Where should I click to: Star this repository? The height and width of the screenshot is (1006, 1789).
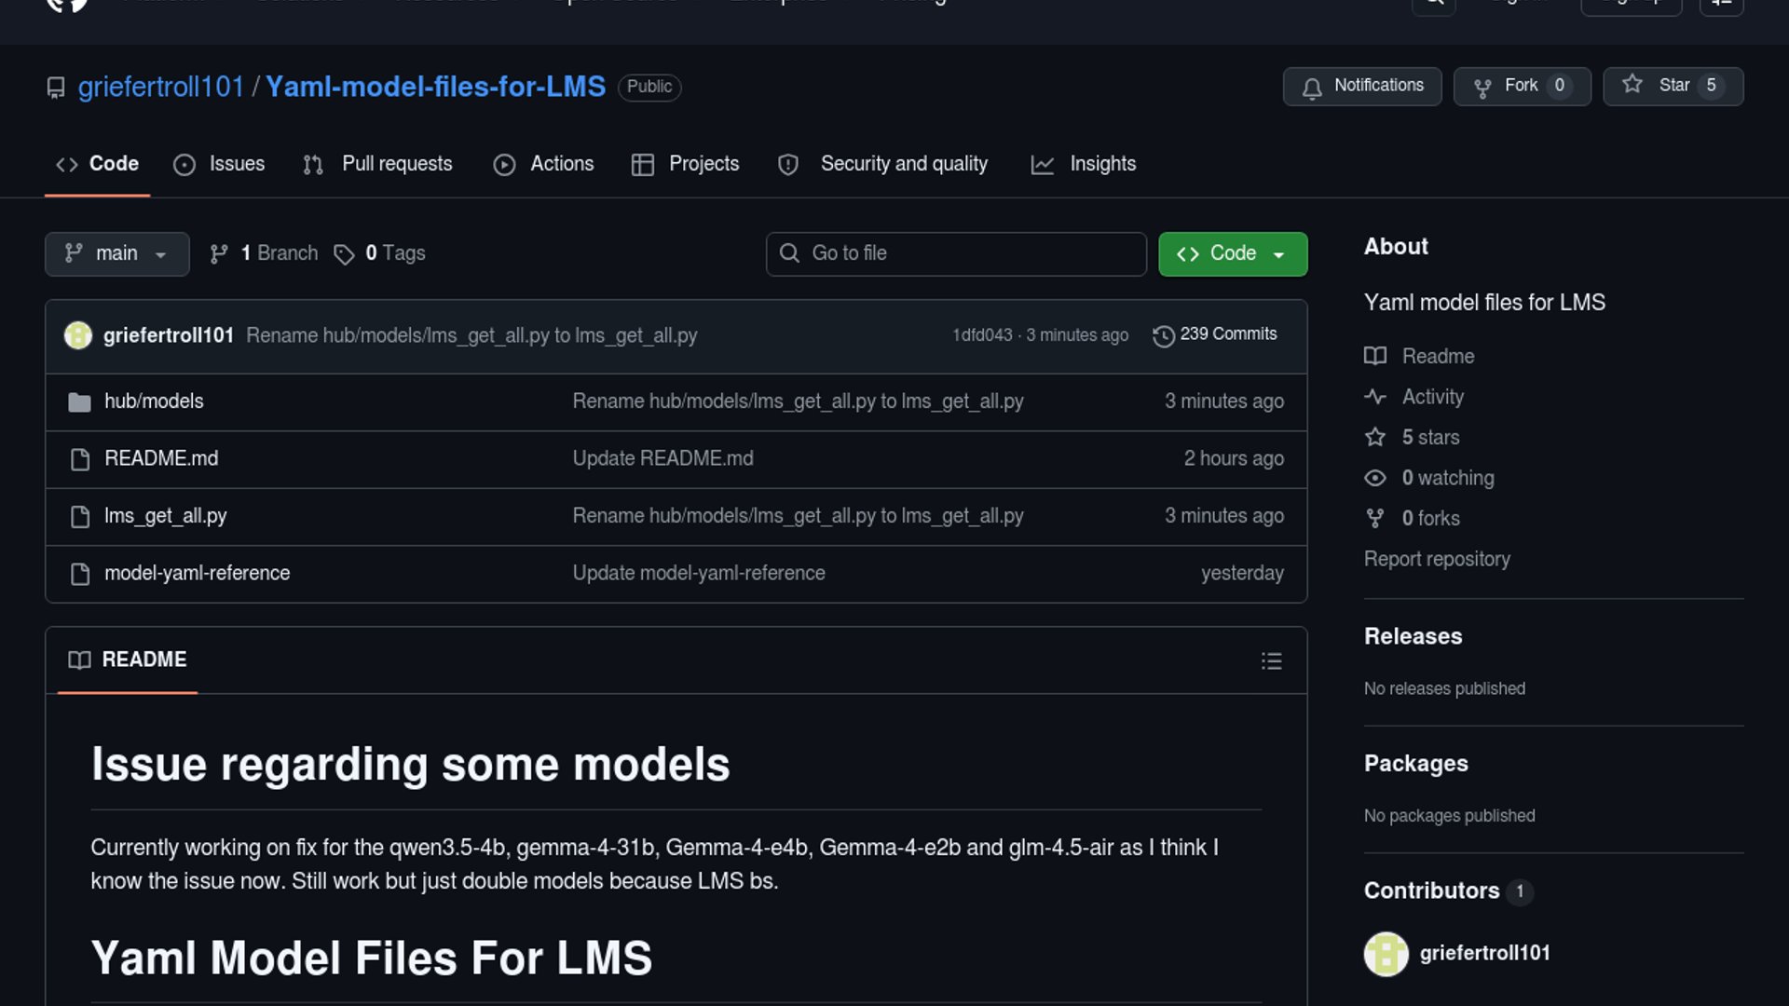[x=1673, y=86]
